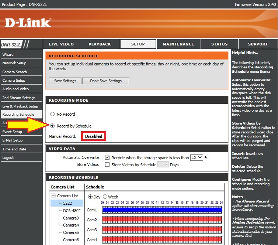Click the Cam1 blue schedule bar
The width and height of the screenshot is (278, 245).
(x=162, y=210)
